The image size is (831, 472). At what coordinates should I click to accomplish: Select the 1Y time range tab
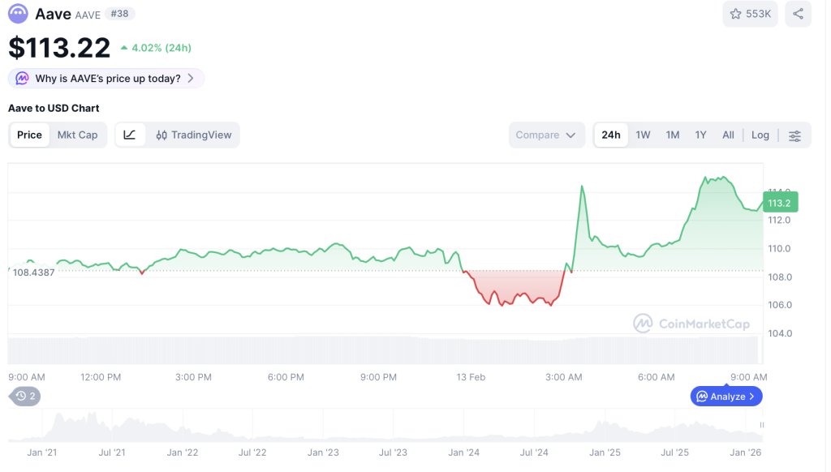tap(700, 135)
